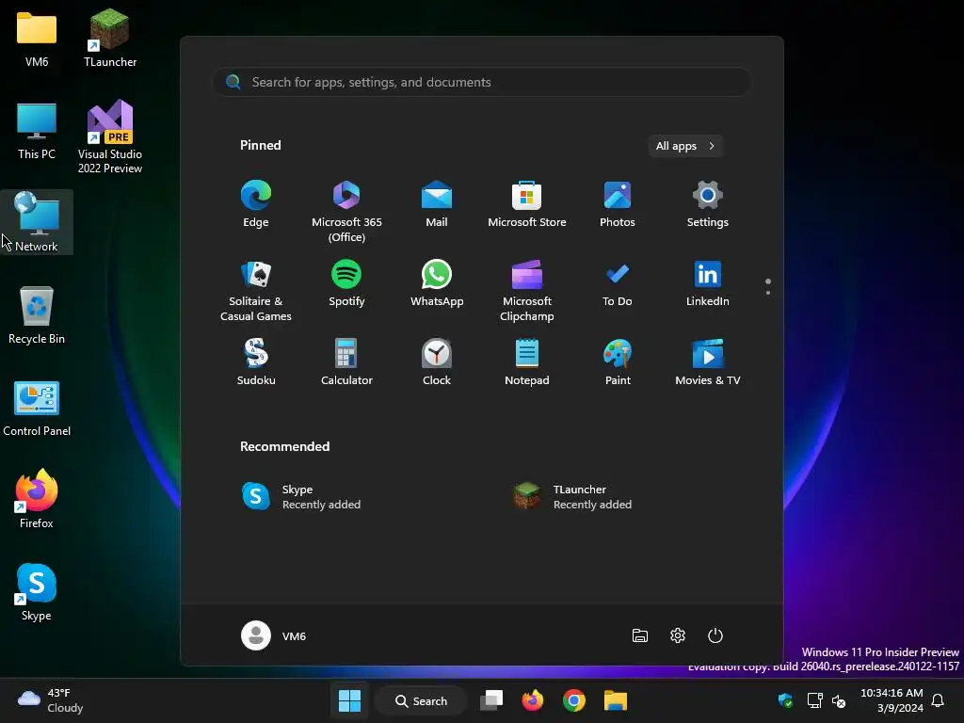Open Microsoft Store
Screen dimensions: 964x723
click(527, 205)
